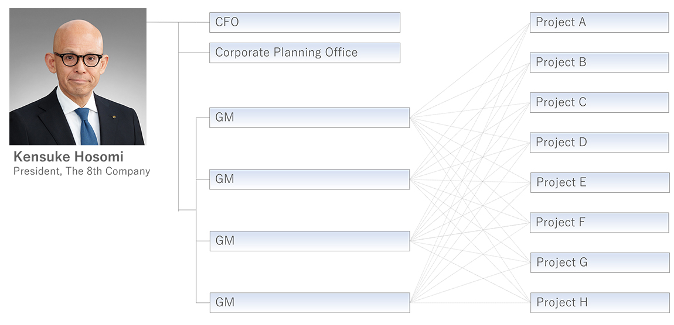Click the CFO box
Viewport: 674px width, 325px height.
(304, 22)
